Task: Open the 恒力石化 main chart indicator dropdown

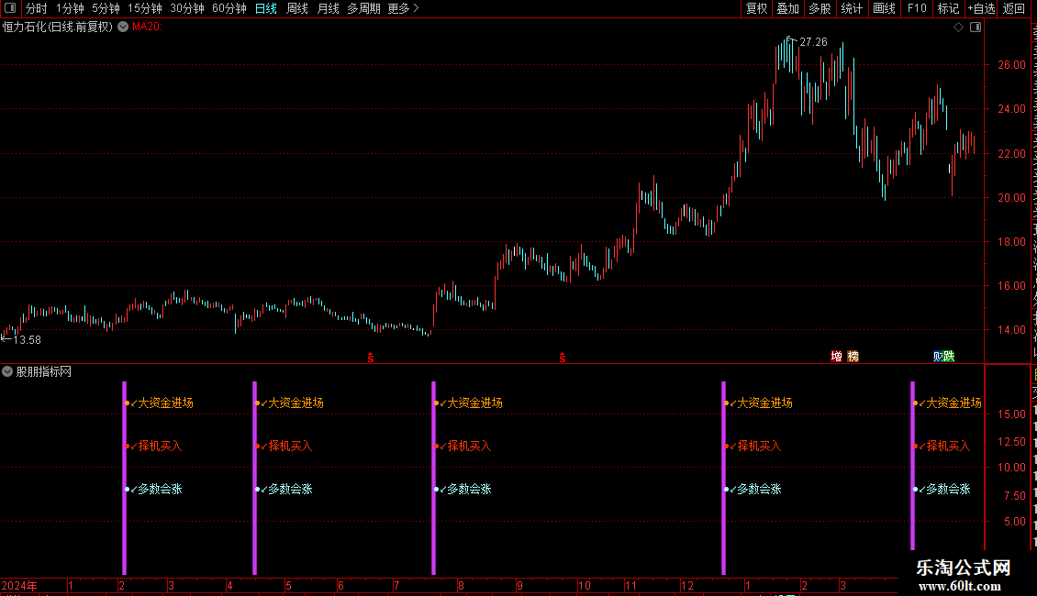Action: point(123,28)
